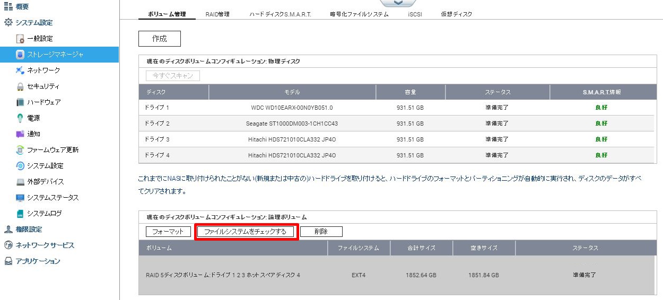Open 一般設定 in the sidebar
Viewport: 663px width, 300px height.
(x=40, y=39)
